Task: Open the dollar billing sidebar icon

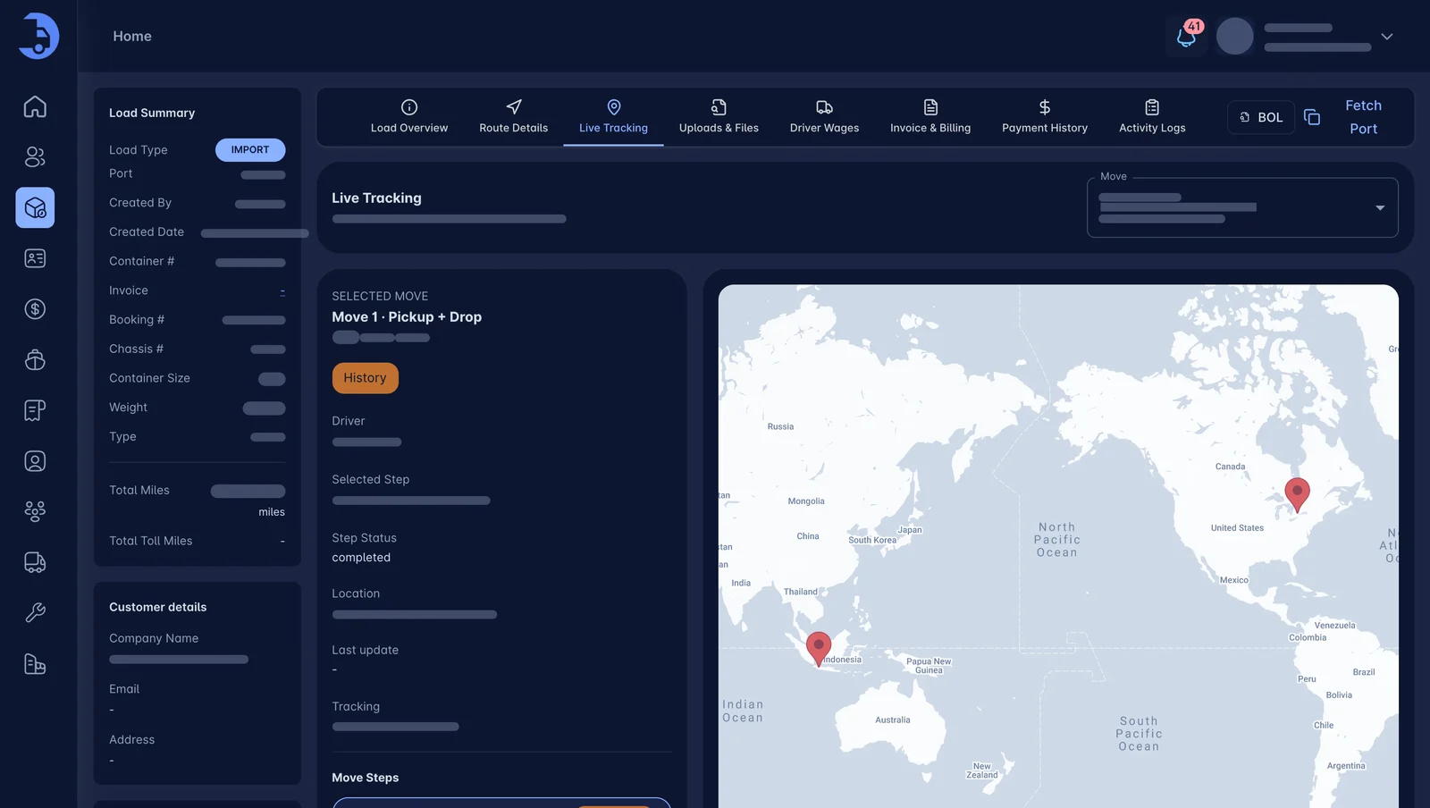Action: [x=35, y=309]
